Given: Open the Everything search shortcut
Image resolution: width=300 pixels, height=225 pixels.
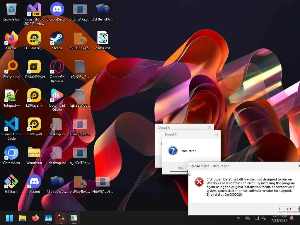Looking at the screenshot, I should click(11, 69).
